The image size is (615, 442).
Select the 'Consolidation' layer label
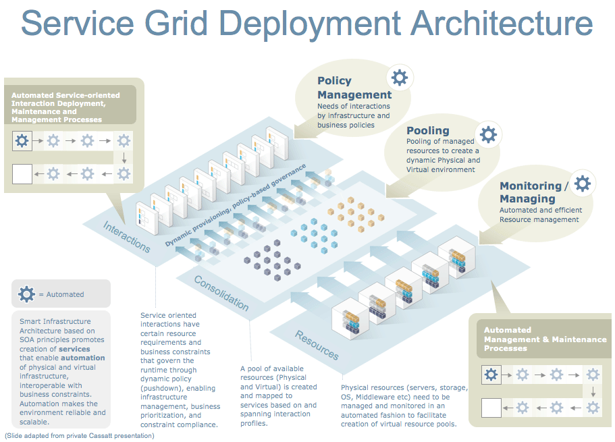pos(221,293)
